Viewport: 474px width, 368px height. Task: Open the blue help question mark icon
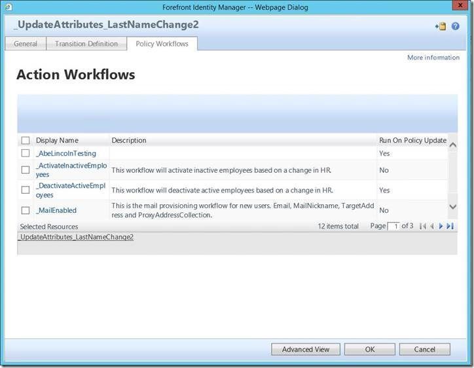click(x=455, y=26)
